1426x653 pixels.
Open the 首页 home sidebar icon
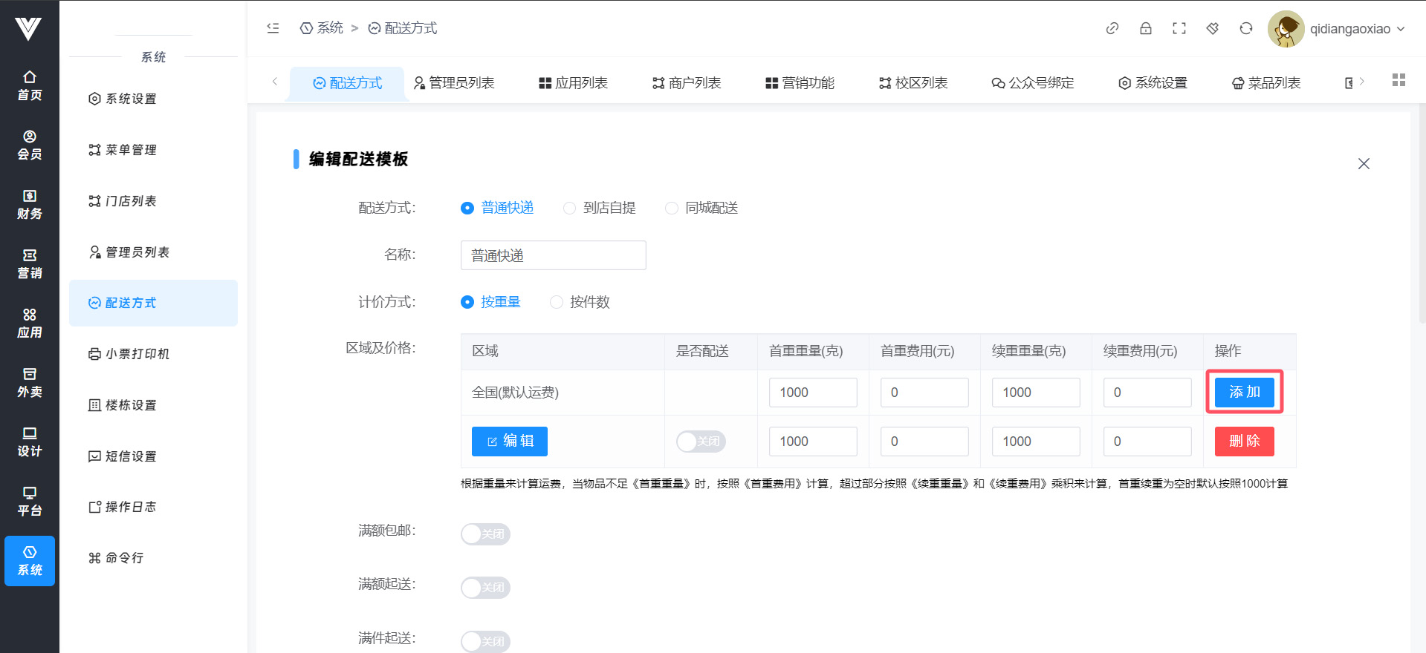(x=30, y=85)
